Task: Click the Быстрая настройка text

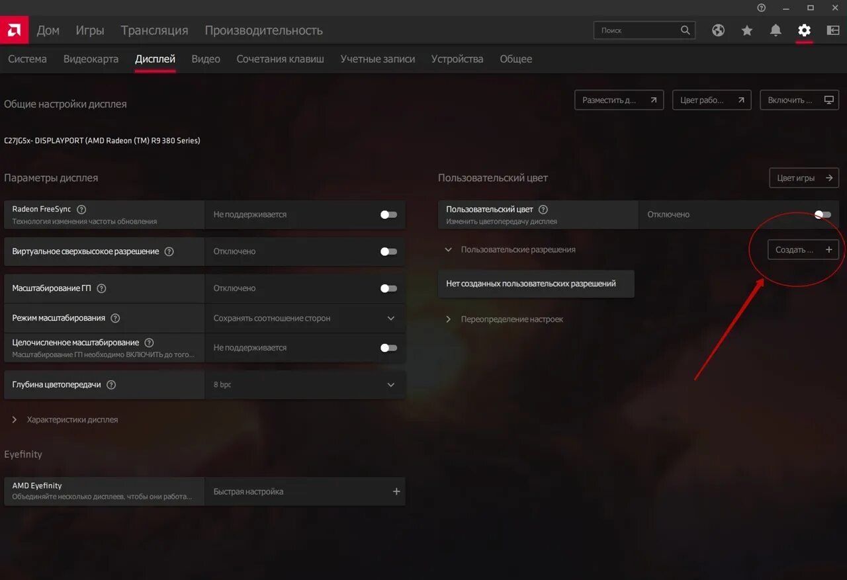Action: pos(248,491)
